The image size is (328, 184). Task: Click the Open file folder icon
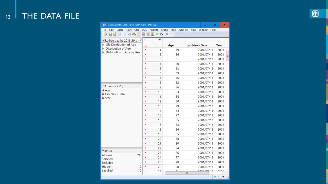tap(115, 34)
